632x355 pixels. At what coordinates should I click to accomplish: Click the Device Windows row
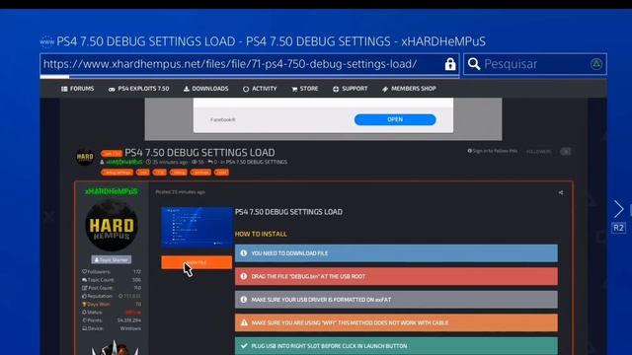(x=112, y=328)
